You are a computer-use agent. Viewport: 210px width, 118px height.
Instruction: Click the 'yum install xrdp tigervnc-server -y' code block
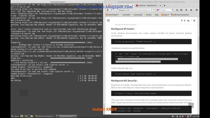point(151,74)
